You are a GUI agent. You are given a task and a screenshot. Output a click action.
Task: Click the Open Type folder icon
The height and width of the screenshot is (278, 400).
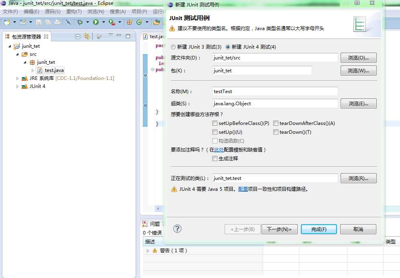(156, 22)
